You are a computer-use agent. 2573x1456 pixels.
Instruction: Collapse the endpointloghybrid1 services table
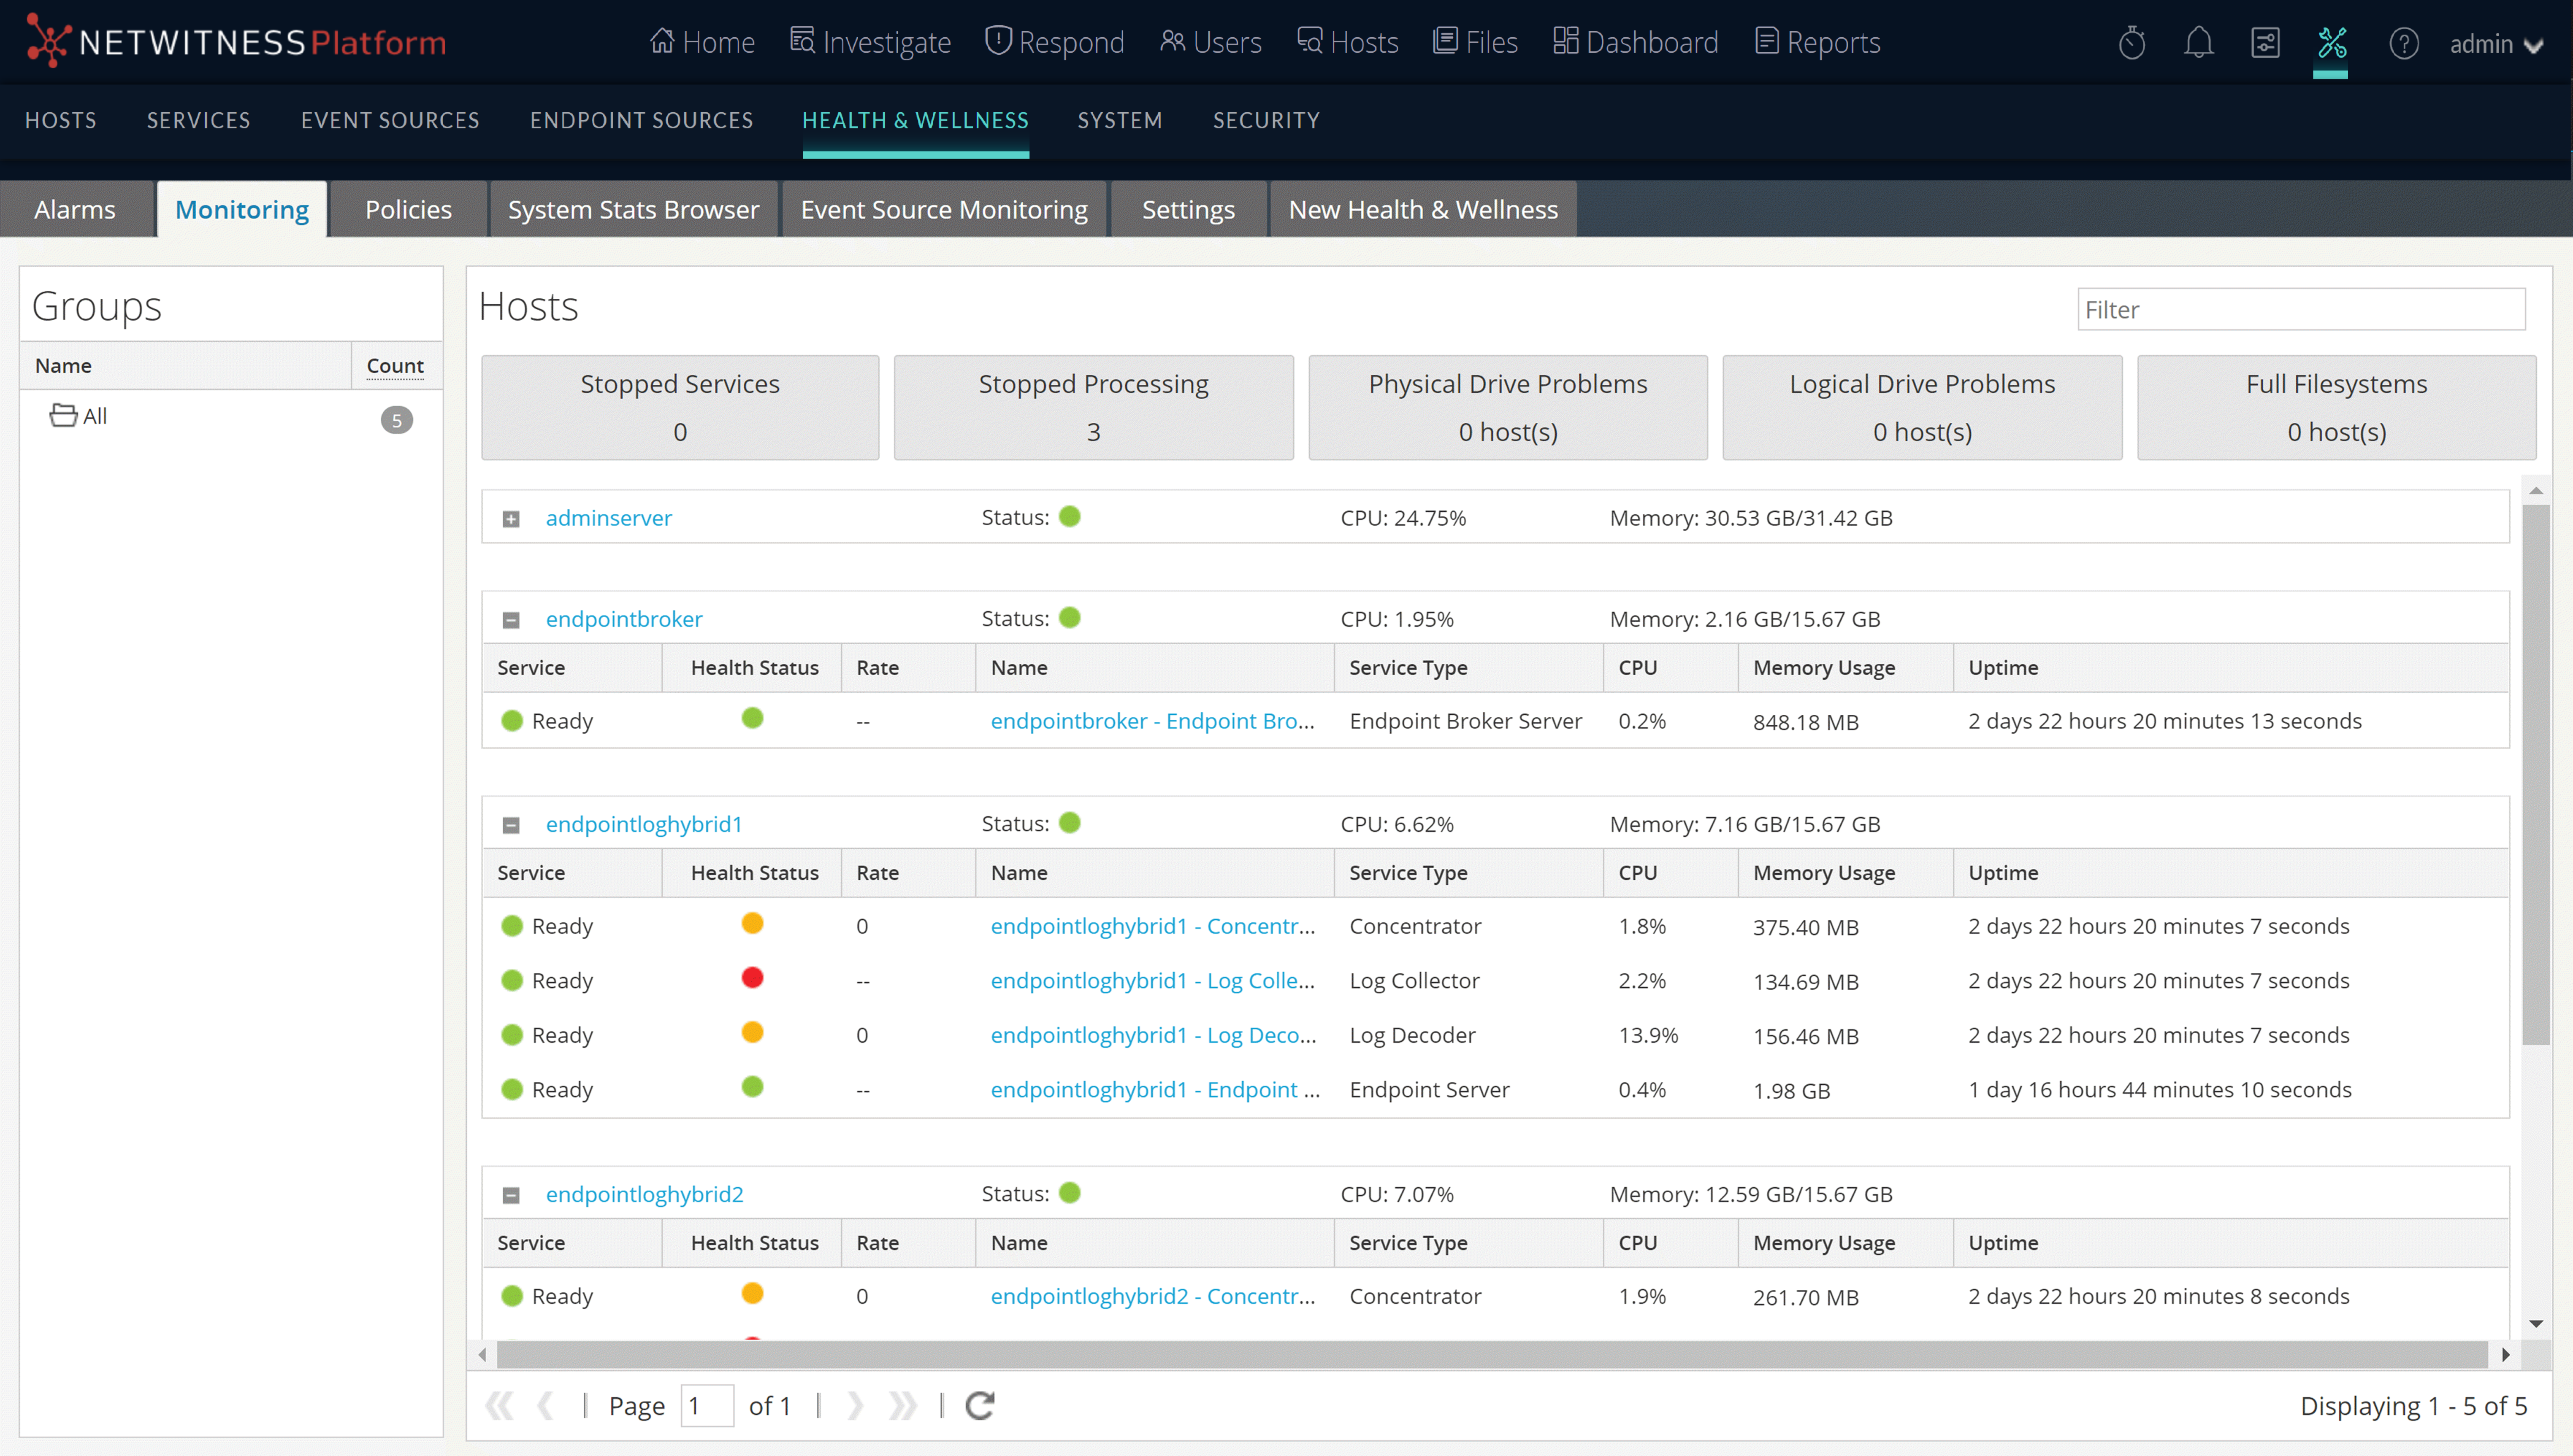(511, 825)
